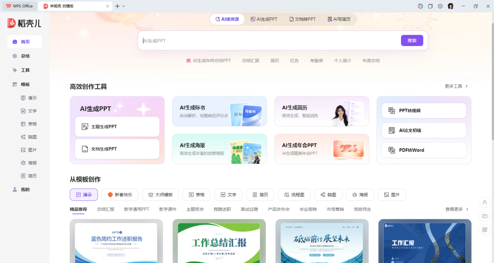The height and width of the screenshot is (263, 494).
Task: Click the QR code icon on right edge
Action: [x=485, y=230]
